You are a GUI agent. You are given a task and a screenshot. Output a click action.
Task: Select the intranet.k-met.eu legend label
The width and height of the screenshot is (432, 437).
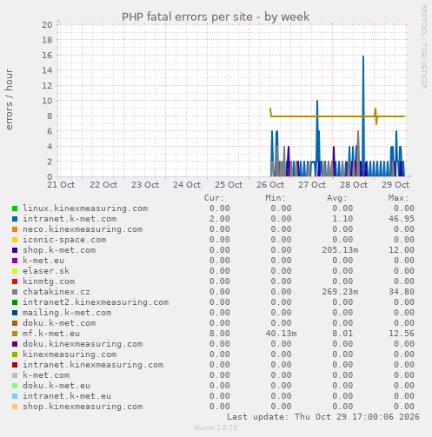point(67,396)
